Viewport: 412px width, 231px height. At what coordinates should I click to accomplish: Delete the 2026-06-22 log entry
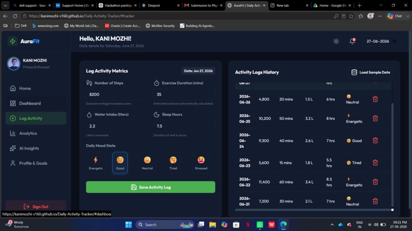pos(375,182)
